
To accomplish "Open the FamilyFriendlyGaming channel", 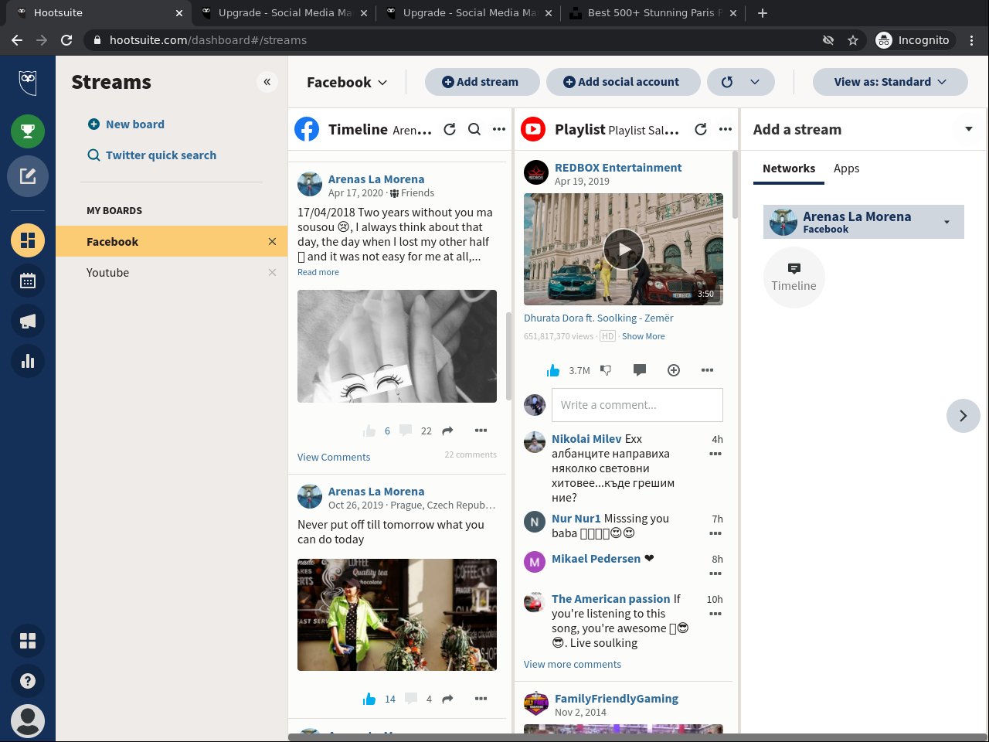I will (x=617, y=699).
